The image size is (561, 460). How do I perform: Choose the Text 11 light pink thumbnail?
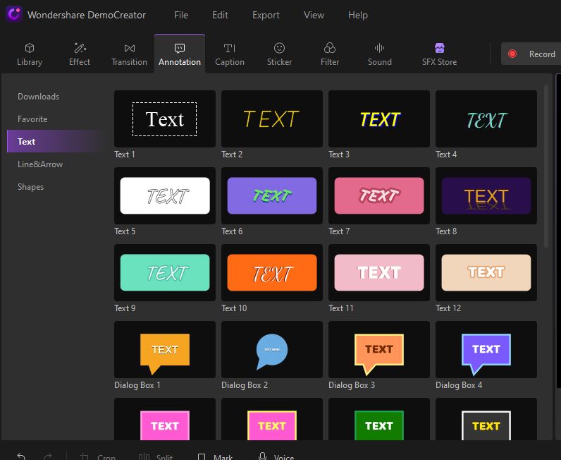[379, 272]
